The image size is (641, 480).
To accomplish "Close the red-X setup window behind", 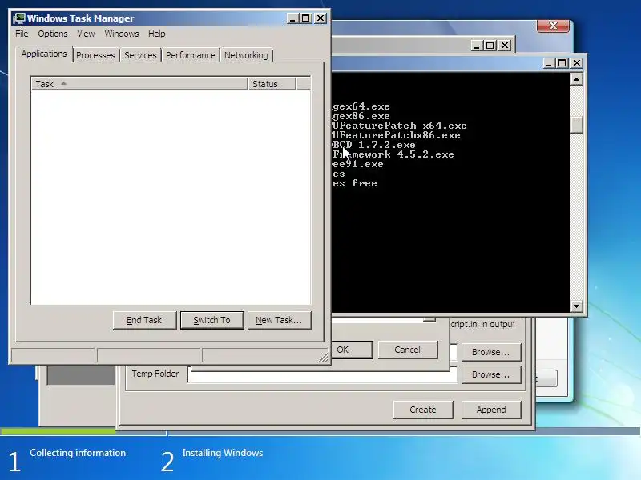I will click(553, 26).
